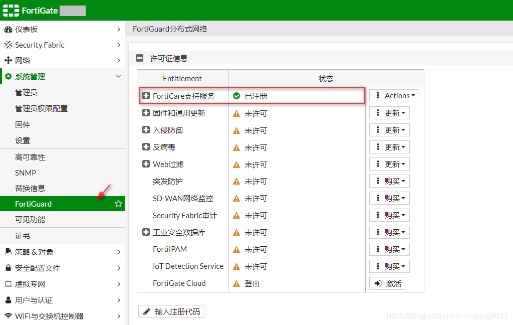Click the favorite star on FortiGuard

click(118, 204)
